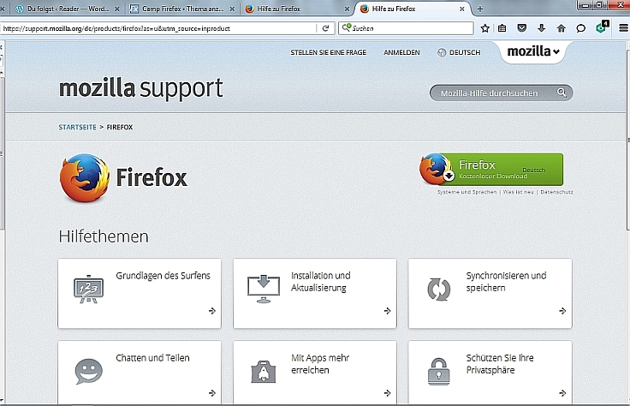Open Installation und Aktualisierung topic title

(321, 282)
